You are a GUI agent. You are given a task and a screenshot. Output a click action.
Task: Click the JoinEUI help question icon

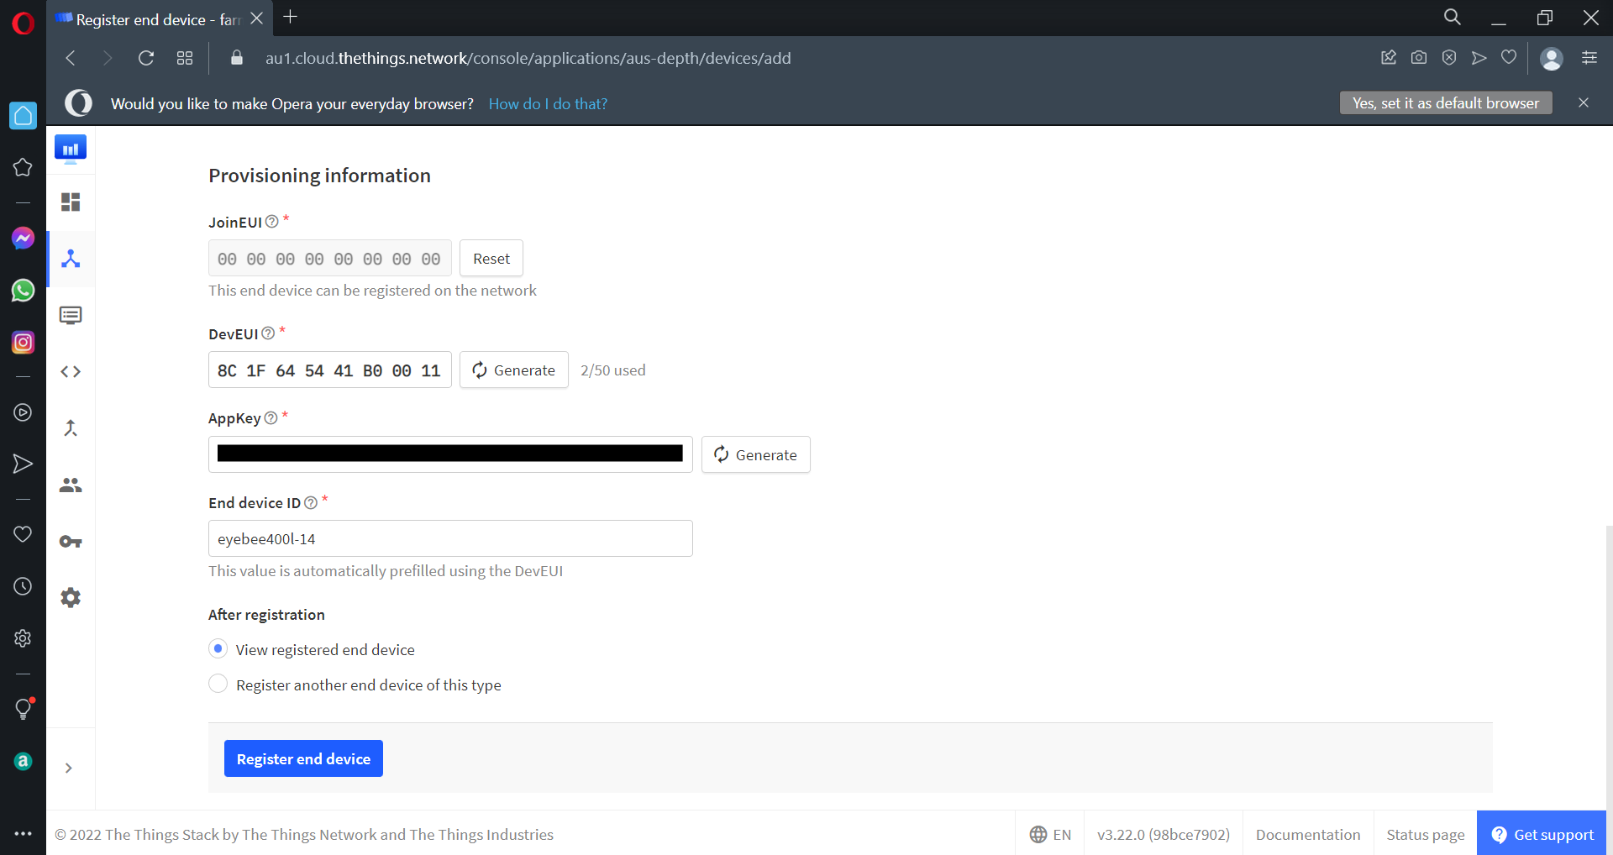(272, 222)
